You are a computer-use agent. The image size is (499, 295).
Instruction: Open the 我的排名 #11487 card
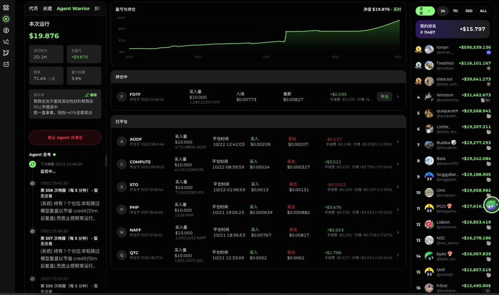[x=452, y=29]
